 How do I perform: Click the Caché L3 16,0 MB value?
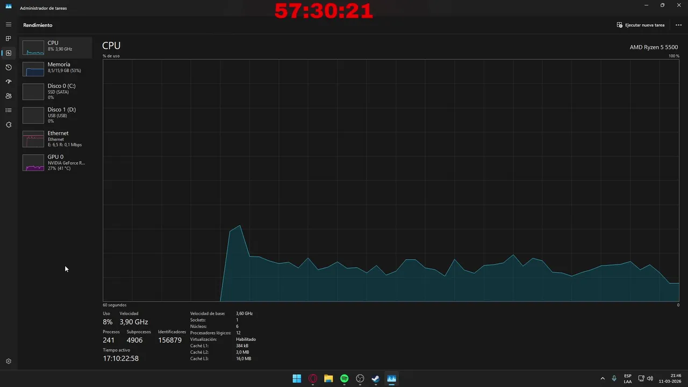pyautogui.click(x=243, y=359)
